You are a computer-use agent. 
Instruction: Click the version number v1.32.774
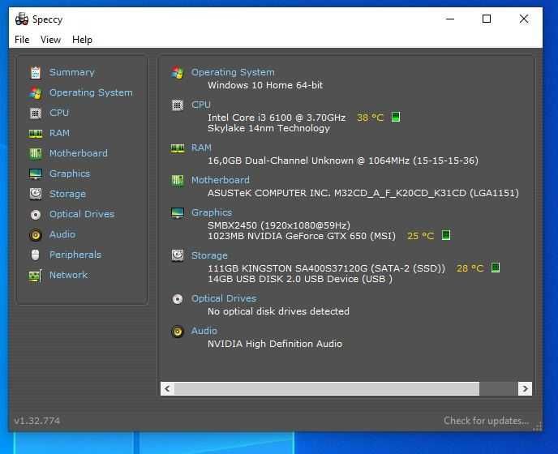point(37,421)
